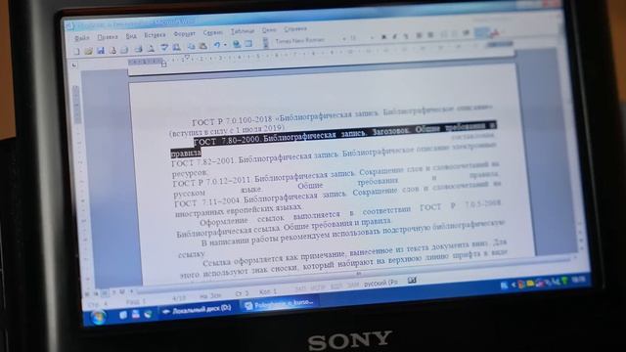
Task: Undo the last action
Action: pos(217,46)
